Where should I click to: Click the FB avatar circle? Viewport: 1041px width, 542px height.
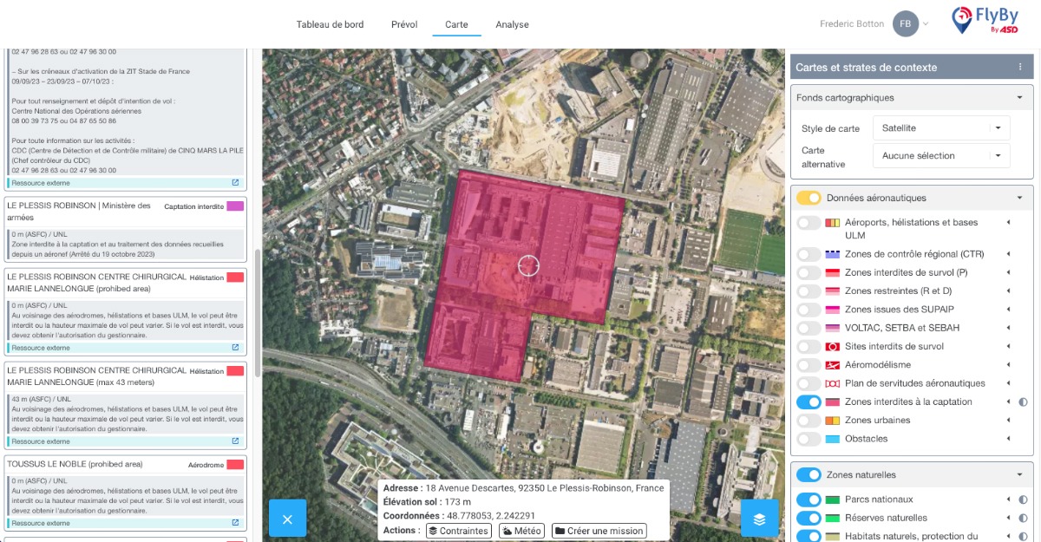click(906, 23)
